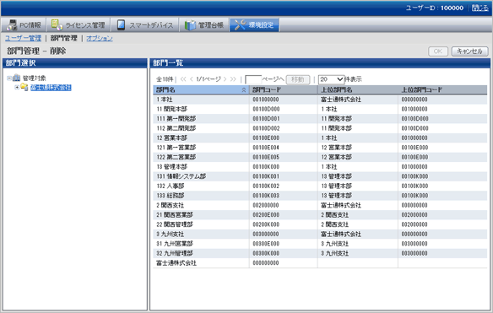Select the 31 九州営業部 row

(320, 244)
